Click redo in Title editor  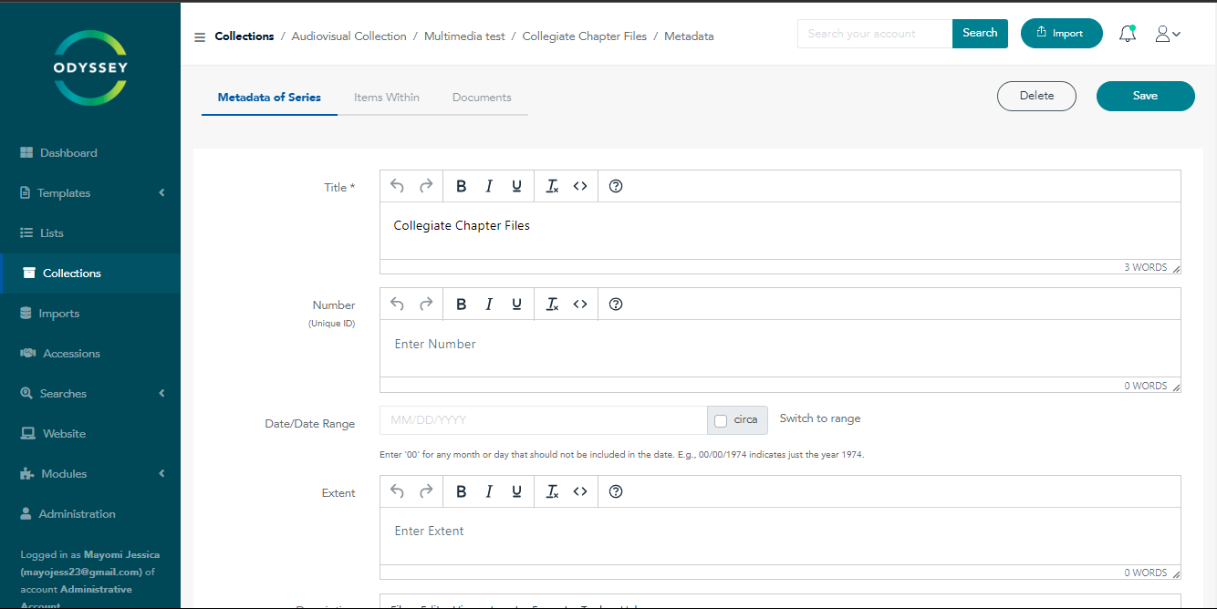[x=425, y=186]
